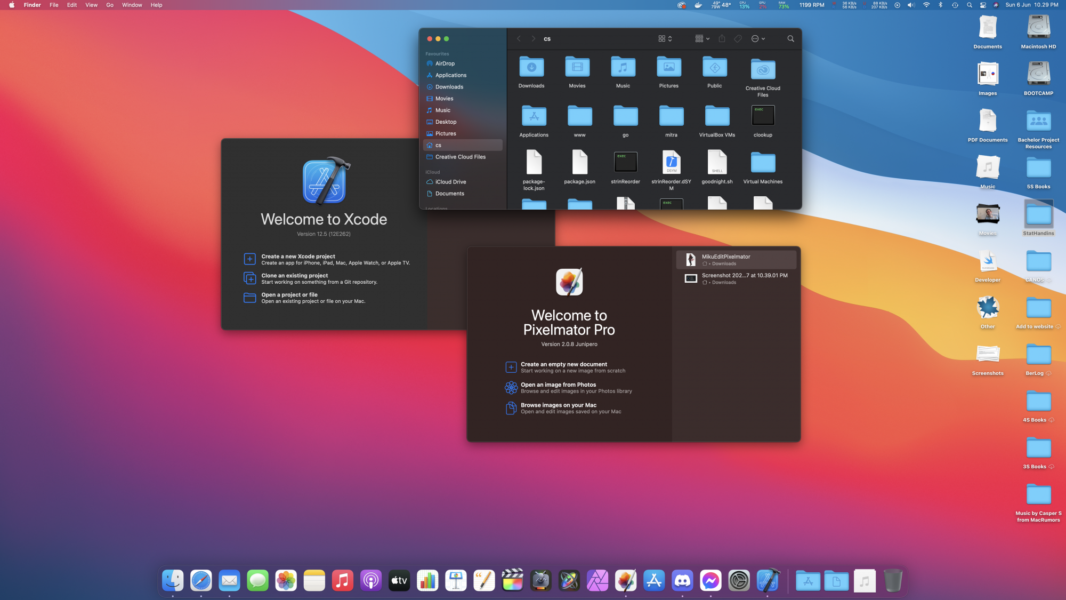Screen dimensions: 1066x600
Task: Open the Finder search magnifier
Action: 790,39
